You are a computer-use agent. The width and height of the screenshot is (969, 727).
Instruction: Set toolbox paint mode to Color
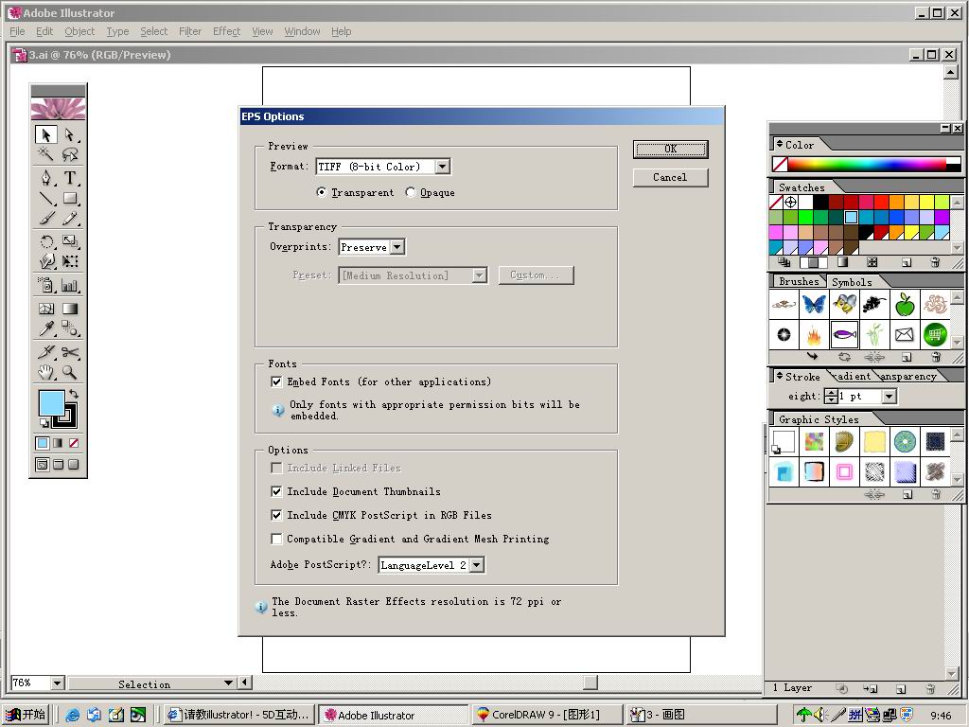tap(42, 443)
